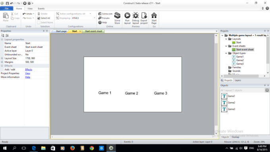Screen dimensions: 270x152
Task: Collapse the Object types folder
Action: tap(226, 53)
